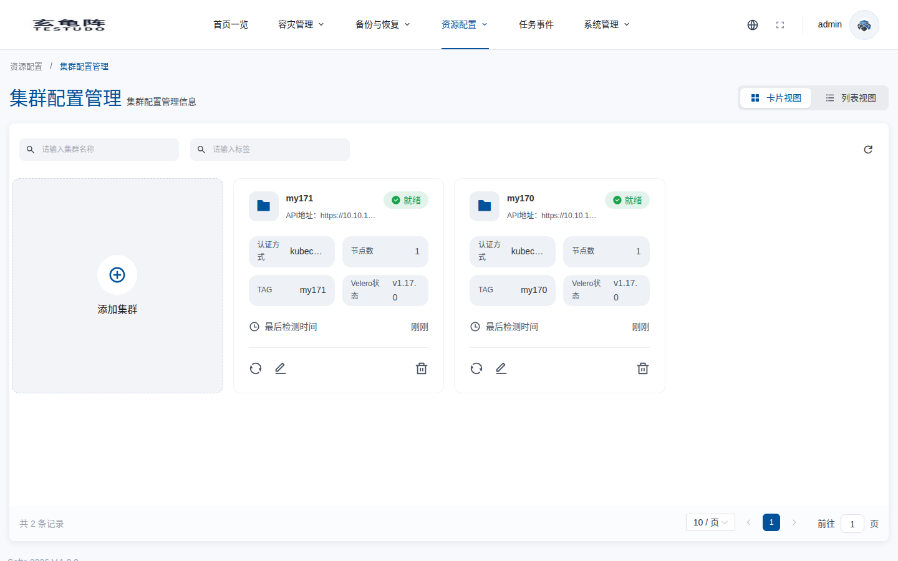Click 共 2 条记录 total text
898x561 pixels.
42,524
